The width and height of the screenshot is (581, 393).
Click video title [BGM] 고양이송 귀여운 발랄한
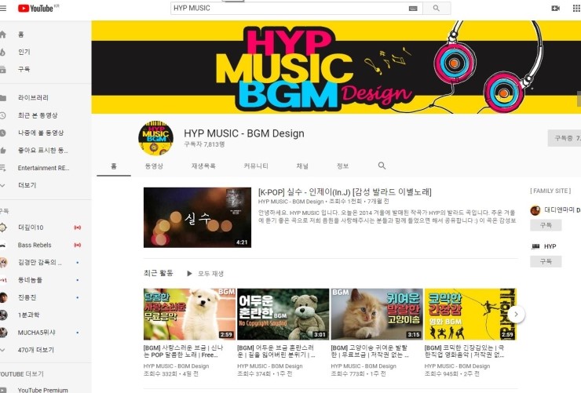click(x=370, y=351)
